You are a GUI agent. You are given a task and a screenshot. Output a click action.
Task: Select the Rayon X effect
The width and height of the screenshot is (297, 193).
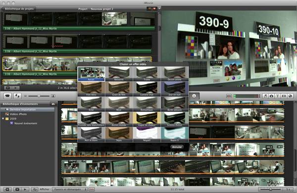(x=174, y=135)
